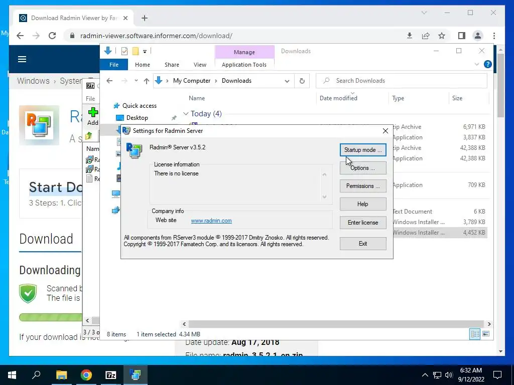This screenshot has height=385, width=514.
Task: Switch to the View ribbon tab
Action: tap(200, 65)
